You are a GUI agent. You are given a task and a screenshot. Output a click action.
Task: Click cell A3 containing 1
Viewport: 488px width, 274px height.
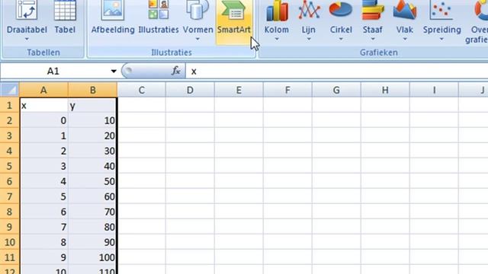coord(44,135)
